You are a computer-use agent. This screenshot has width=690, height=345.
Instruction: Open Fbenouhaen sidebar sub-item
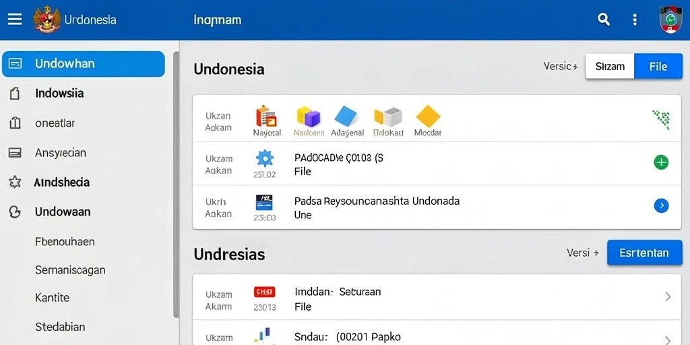tap(65, 242)
